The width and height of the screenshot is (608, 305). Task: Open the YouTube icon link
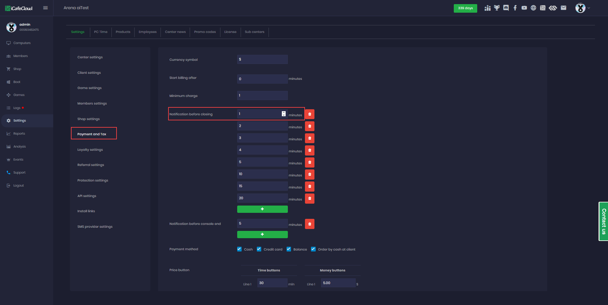[x=524, y=8]
